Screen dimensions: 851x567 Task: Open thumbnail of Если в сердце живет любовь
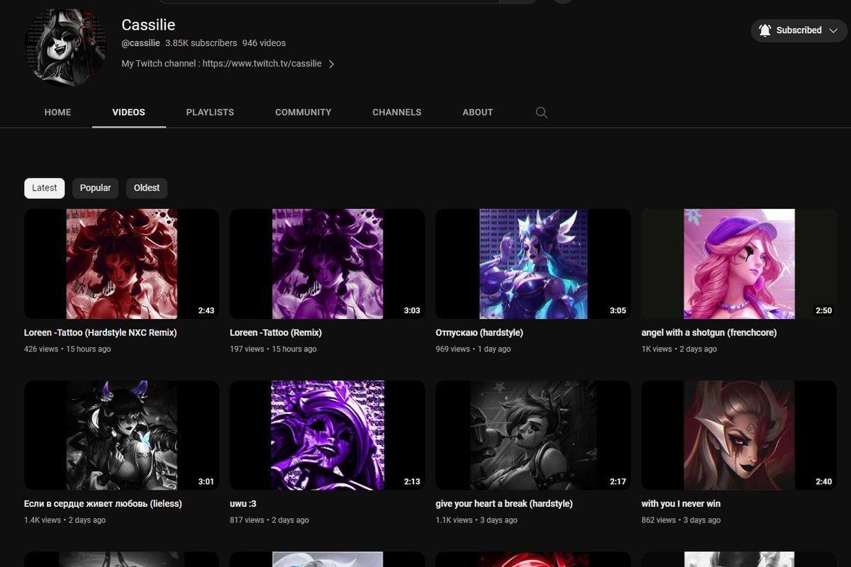click(122, 435)
